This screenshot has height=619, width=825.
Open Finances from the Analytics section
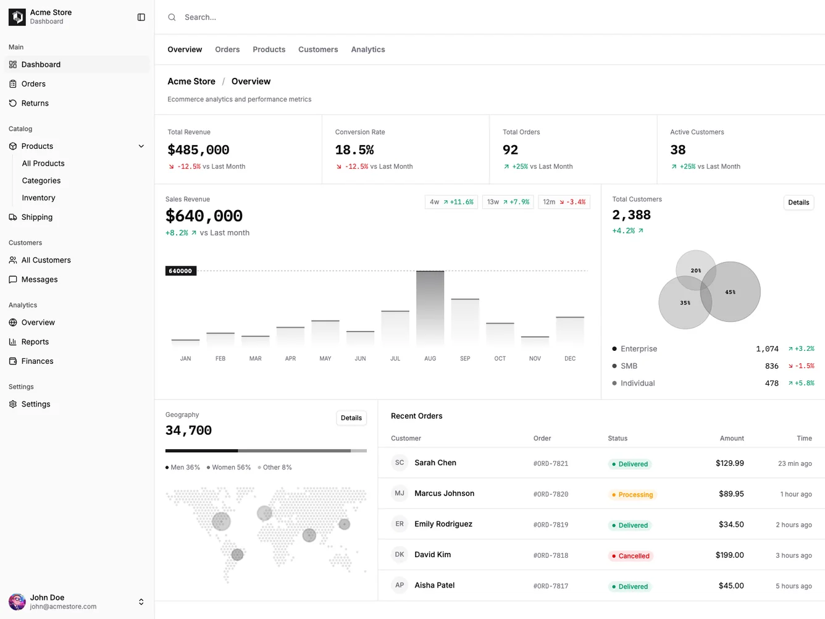pos(38,361)
